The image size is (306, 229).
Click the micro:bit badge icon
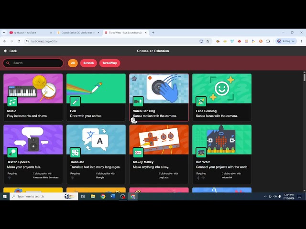pyautogui.click(x=201, y=153)
